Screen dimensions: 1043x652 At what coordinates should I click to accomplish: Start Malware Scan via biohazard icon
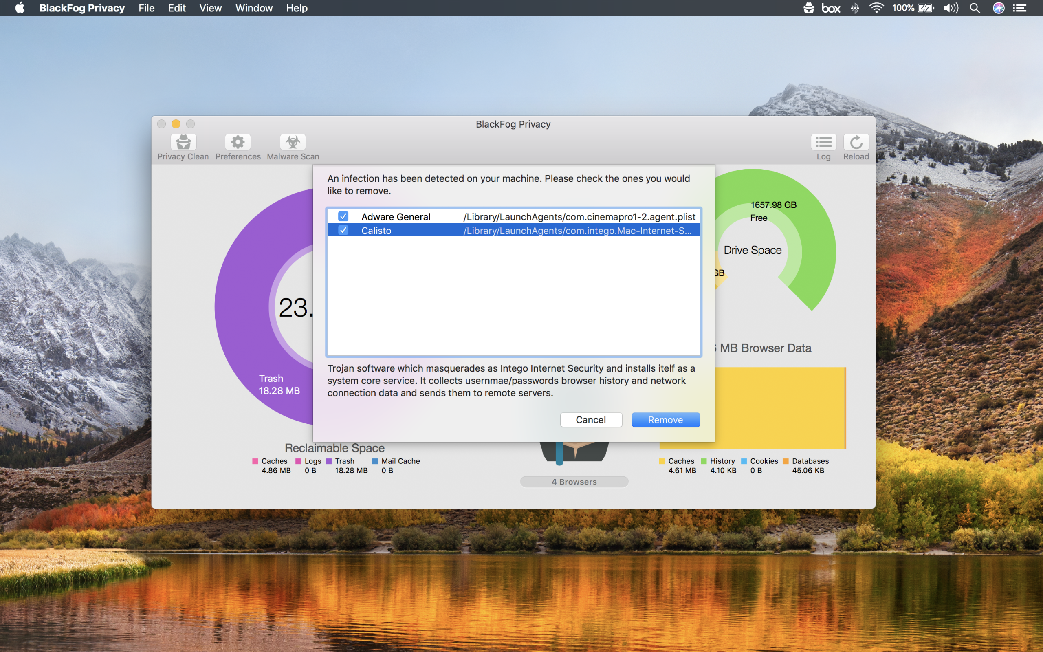pyautogui.click(x=293, y=142)
